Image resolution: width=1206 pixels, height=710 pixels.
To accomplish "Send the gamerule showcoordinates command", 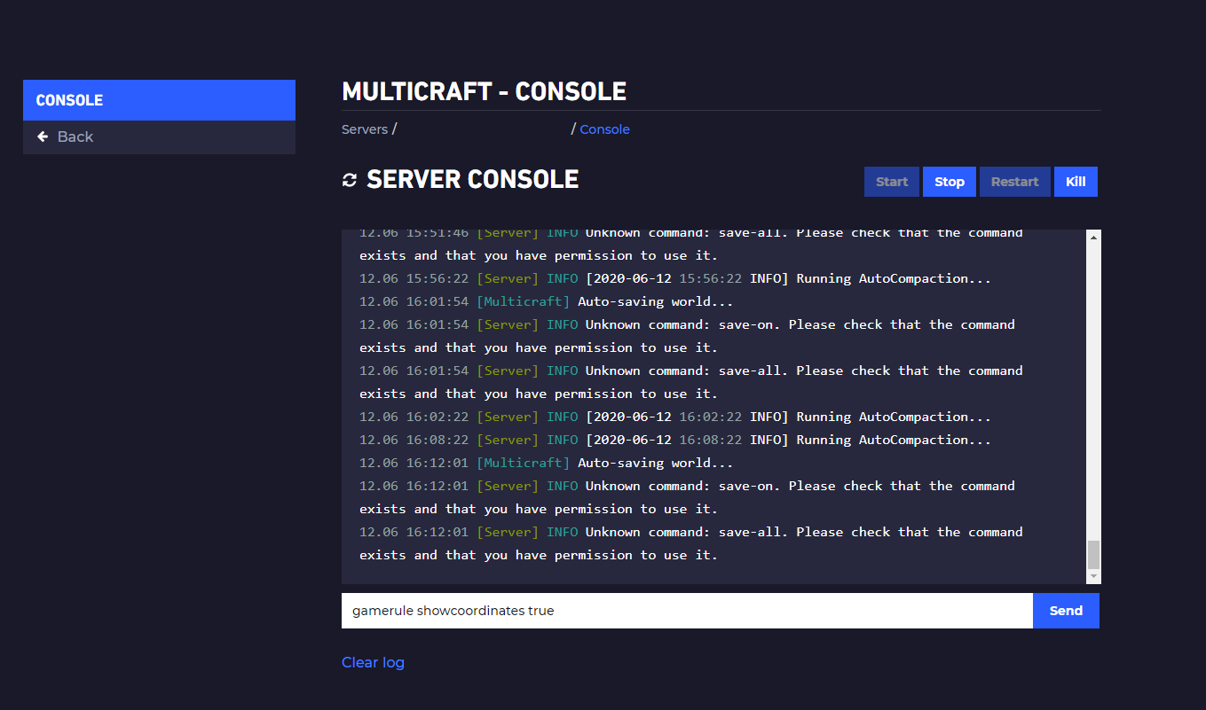I will pos(1065,610).
